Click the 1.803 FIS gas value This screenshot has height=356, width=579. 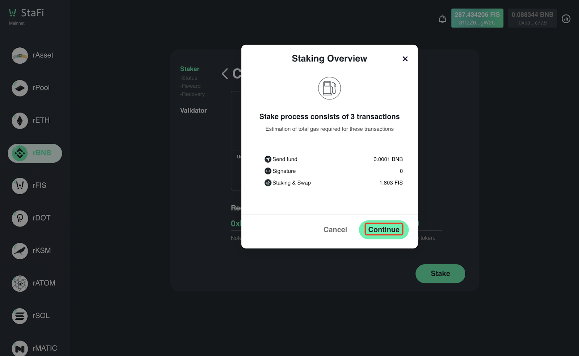(391, 183)
